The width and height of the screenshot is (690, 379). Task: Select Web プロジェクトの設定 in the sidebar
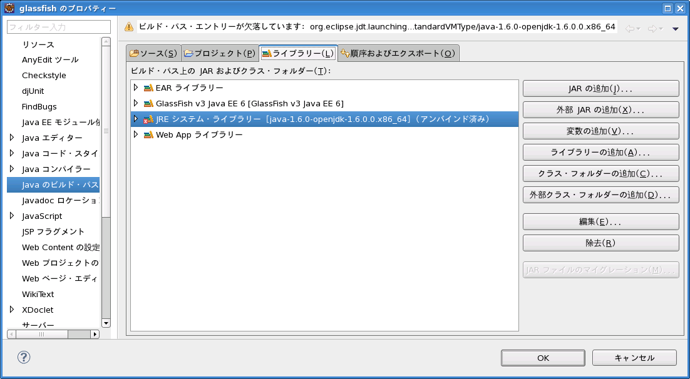point(61,263)
